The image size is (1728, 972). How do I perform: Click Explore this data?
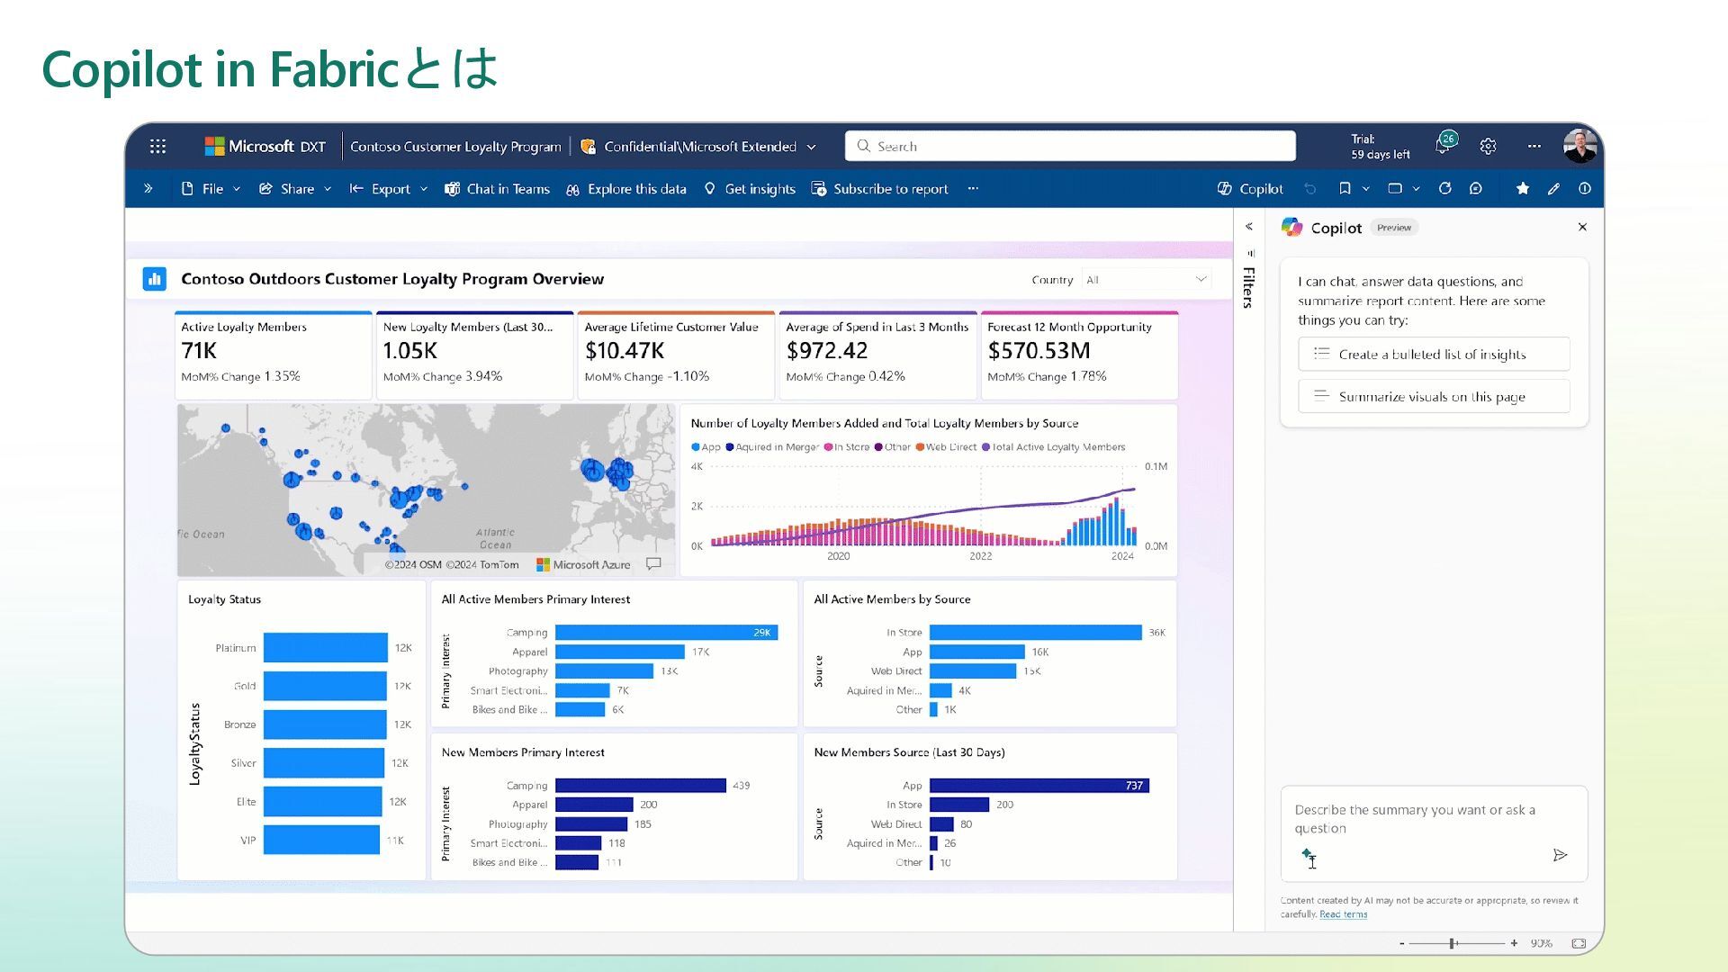(626, 188)
